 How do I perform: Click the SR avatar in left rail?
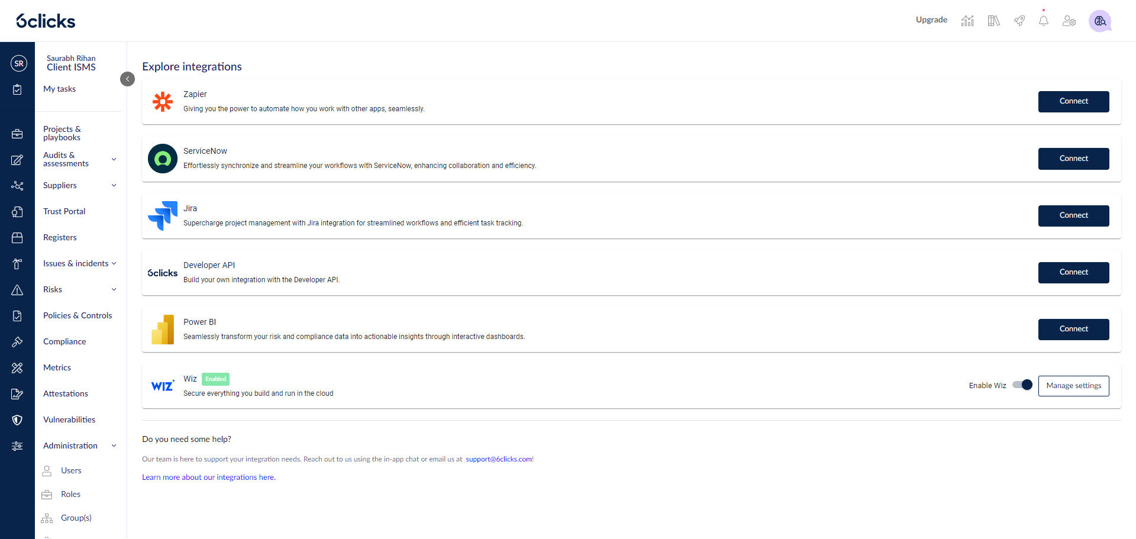pyautogui.click(x=19, y=63)
